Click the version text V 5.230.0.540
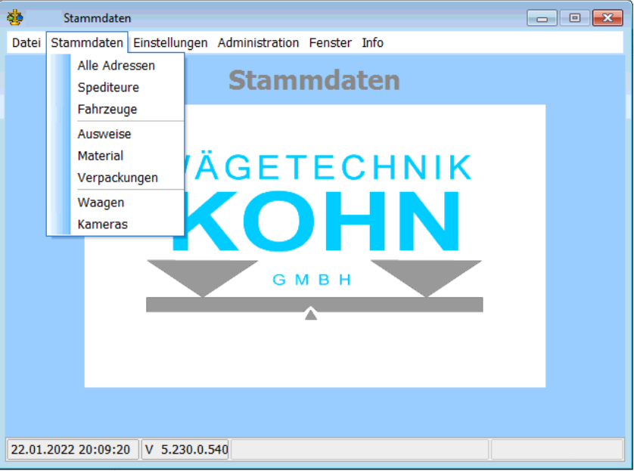This screenshot has width=634, height=471. (x=185, y=450)
